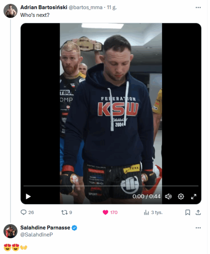Expand the video to fullscreen
The height and width of the screenshot is (254, 210).
(x=194, y=196)
